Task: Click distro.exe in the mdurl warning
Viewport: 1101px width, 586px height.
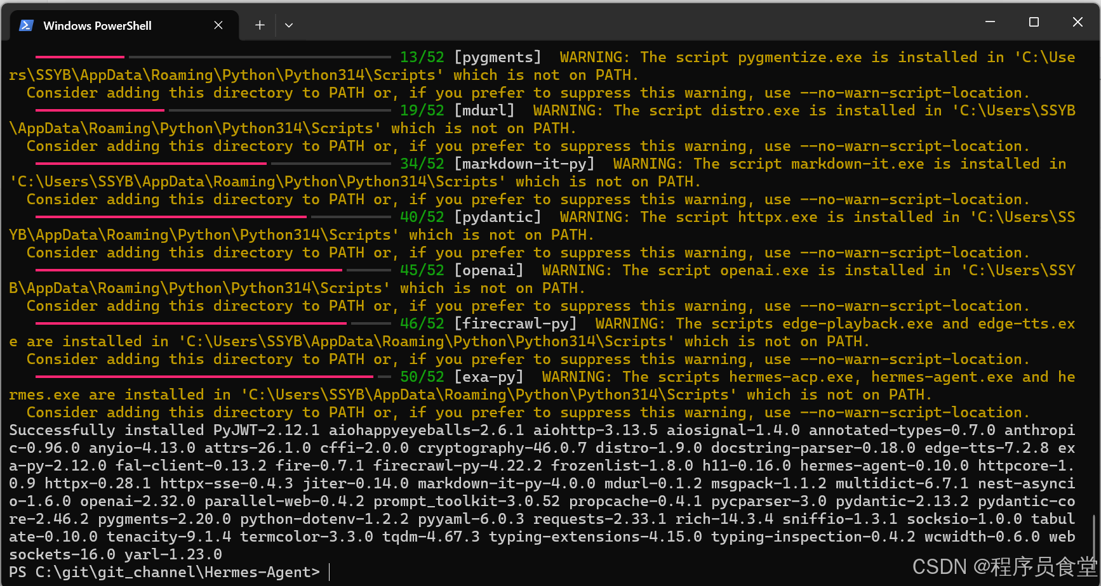Action: point(756,110)
